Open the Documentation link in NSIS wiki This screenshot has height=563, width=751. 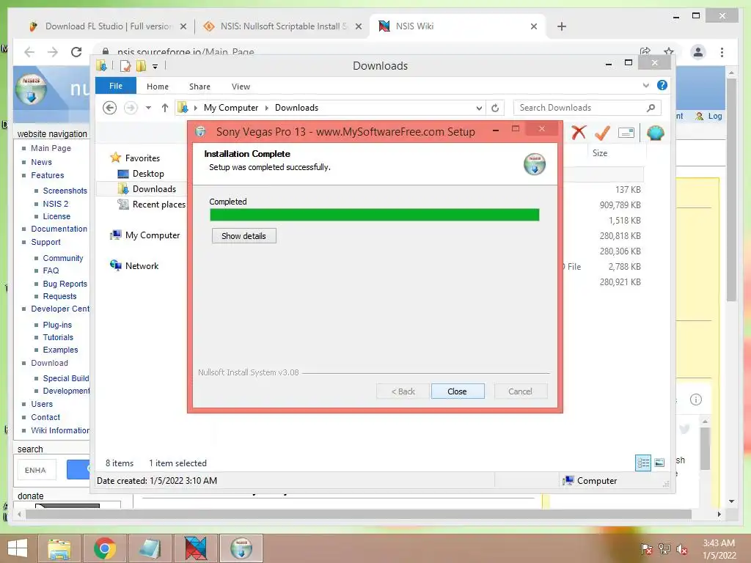[59, 229]
